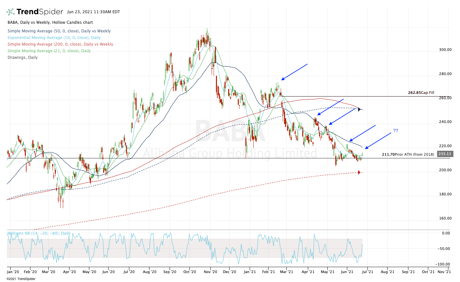Click the Drawings, Daily legend entry
The image size is (460, 282).
click(22, 58)
